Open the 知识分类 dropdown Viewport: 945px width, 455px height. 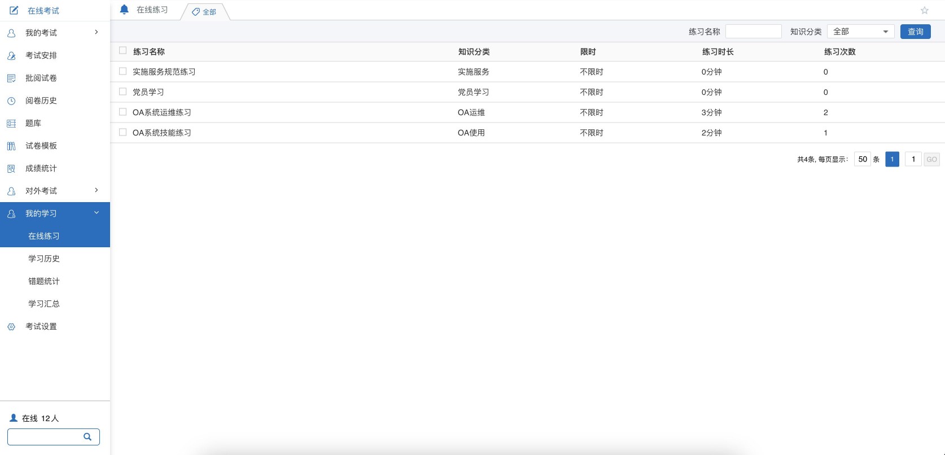coord(860,32)
